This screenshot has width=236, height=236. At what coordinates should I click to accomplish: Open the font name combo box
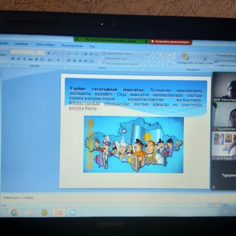tap(23, 52)
